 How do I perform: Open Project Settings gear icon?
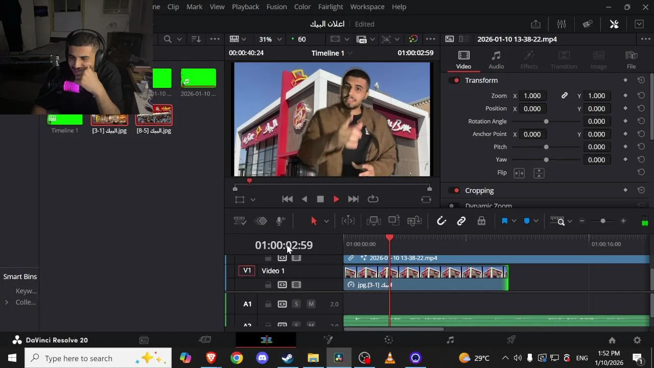click(637, 340)
